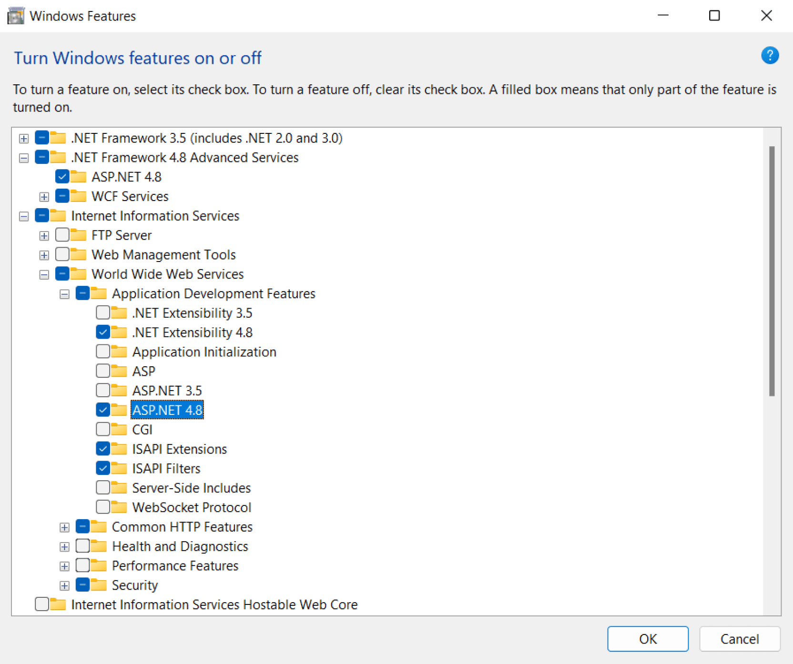
Task: Click folder icon for Internet Information Services Hostable Web Core
Action: (58, 604)
